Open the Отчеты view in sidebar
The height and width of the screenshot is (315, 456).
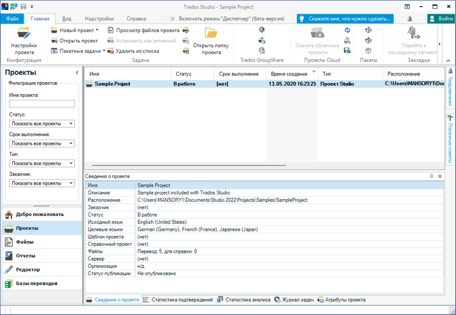tap(25, 255)
